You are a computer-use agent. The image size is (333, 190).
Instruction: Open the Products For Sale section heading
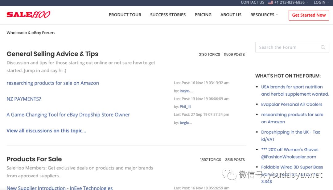[34, 159]
